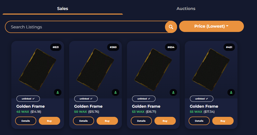
Task: Open Details for the 50 WAX listing
Action: [84, 121]
